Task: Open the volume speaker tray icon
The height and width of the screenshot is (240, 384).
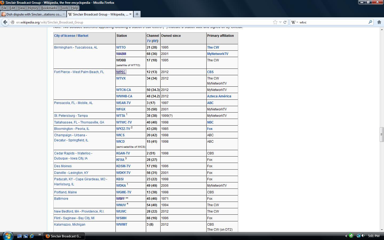Action: [x=363, y=236]
